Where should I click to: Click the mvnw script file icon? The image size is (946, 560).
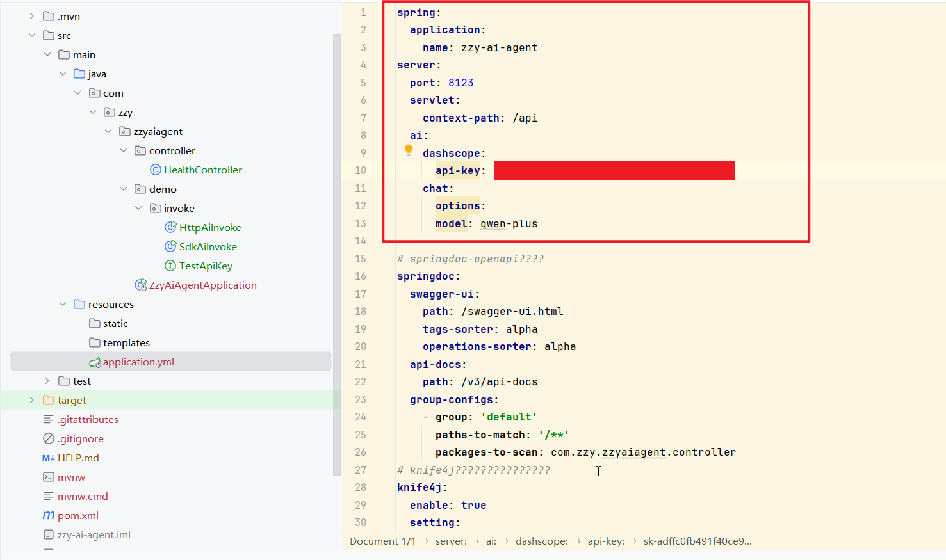(x=49, y=477)
